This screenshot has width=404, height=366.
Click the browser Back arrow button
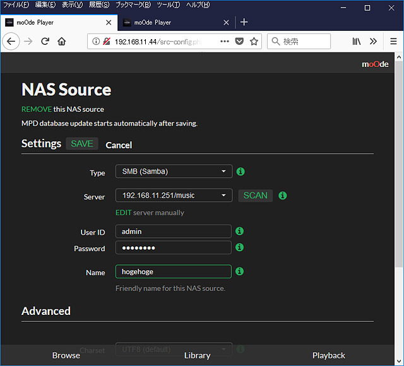tap(11, 41)
